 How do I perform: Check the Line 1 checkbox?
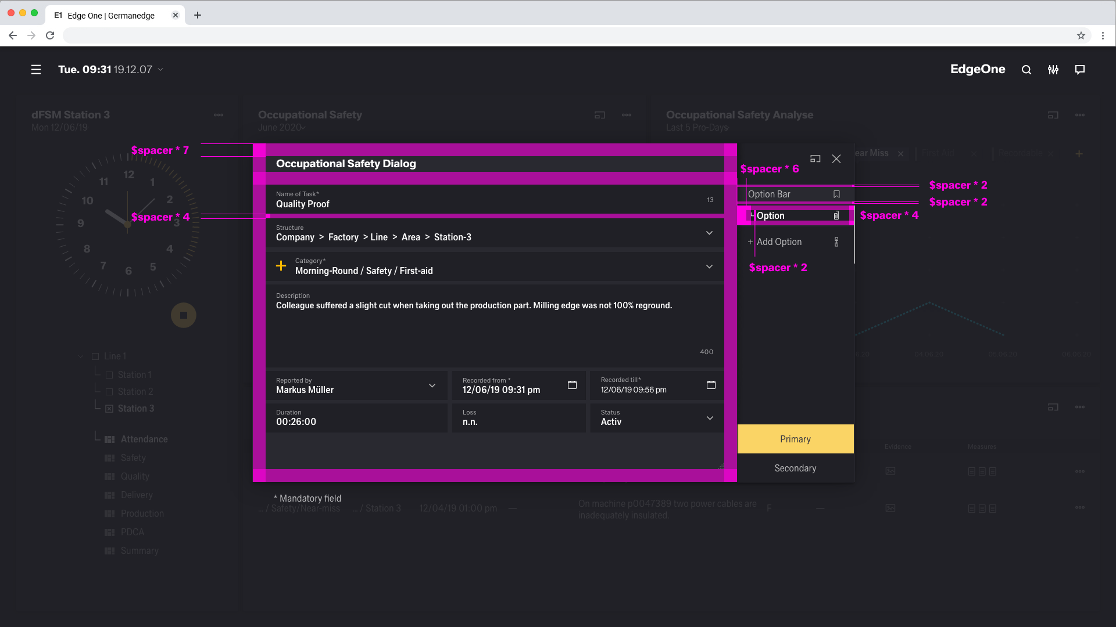coord(95,356)
